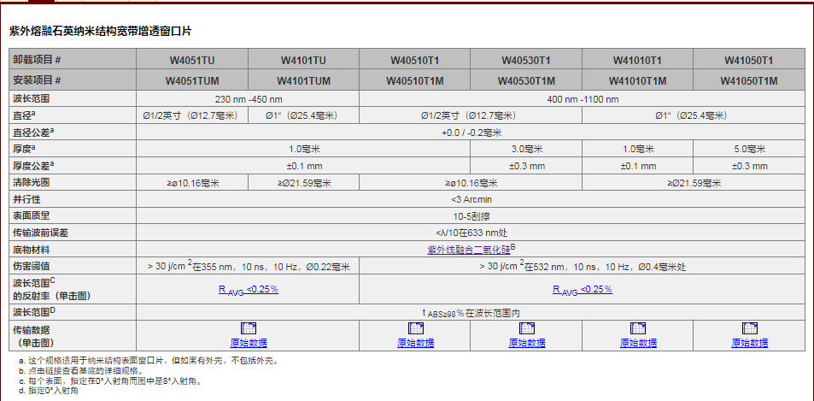Open the 原始数据 link in the W41050T1 column
Viewport: 814px width, 401px height.
[x=749, y=343]
